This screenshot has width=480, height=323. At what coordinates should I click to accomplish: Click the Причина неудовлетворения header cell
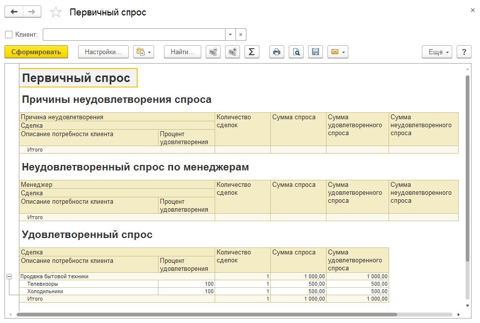tap(117, 117)
